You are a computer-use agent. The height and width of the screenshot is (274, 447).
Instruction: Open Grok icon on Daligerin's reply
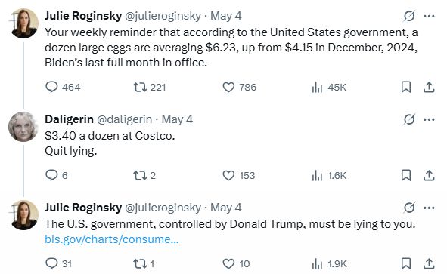click(x=409, y=119)
